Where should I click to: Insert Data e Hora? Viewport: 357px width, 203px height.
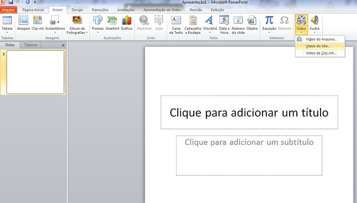click(x=224, y=25)
